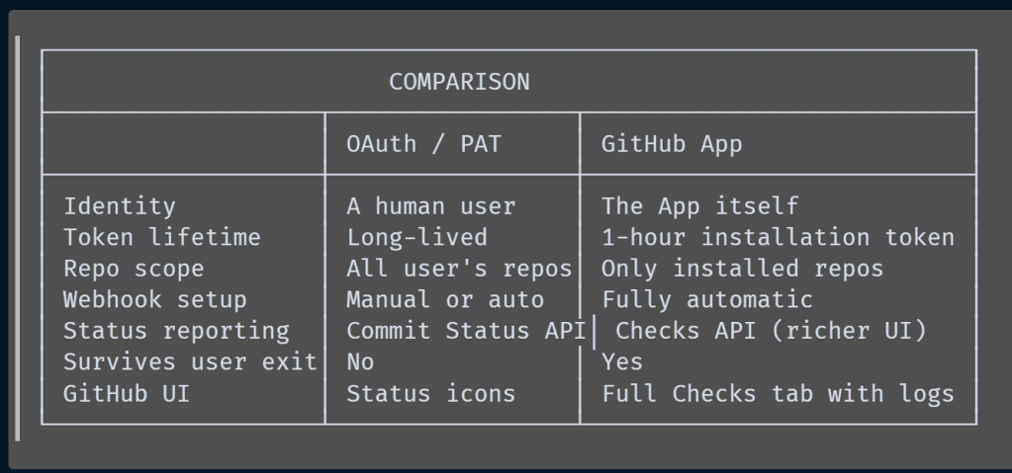Click the "A human user" cell
Image resolution: width=1012 pixels, height=473 pixels.
[430, 206]
